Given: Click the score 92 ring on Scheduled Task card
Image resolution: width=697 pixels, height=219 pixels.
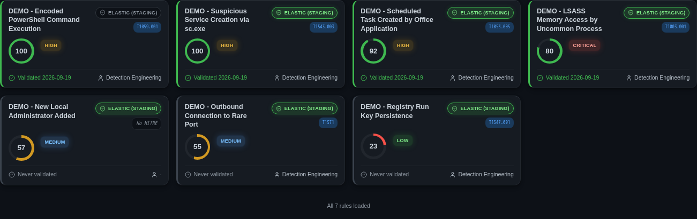Looking at the screenshot, I should (x=373, y=51).
